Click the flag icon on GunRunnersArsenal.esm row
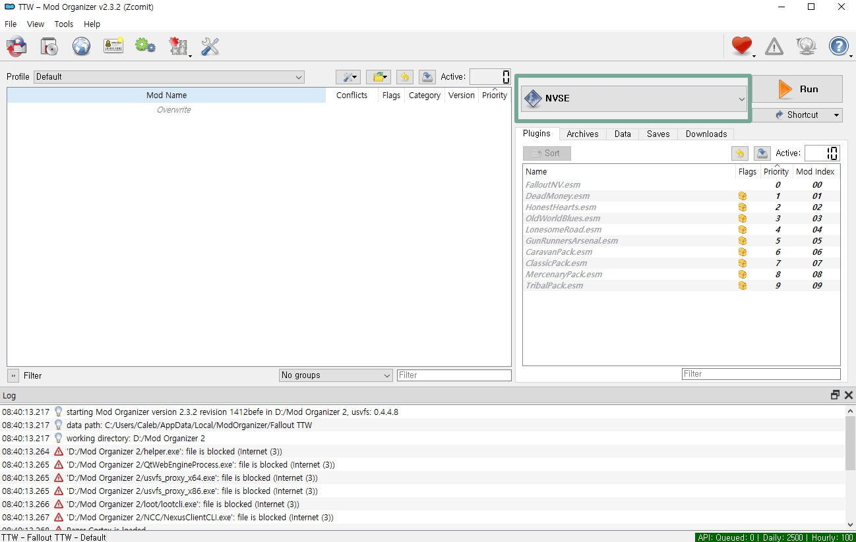Image resolution: width=856 pixels, height=542 pixels. pyautogui.click(x=743, y=241)
